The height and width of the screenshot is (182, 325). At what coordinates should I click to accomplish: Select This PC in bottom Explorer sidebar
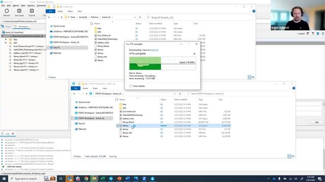(82, 123)
